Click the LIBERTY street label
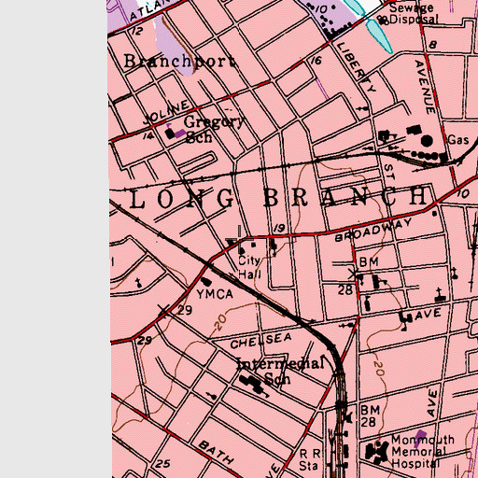The height and width of the screenshot is (478, 478). [x=357, y=67]
